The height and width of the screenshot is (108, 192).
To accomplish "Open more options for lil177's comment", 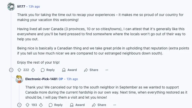I will 107,70.
